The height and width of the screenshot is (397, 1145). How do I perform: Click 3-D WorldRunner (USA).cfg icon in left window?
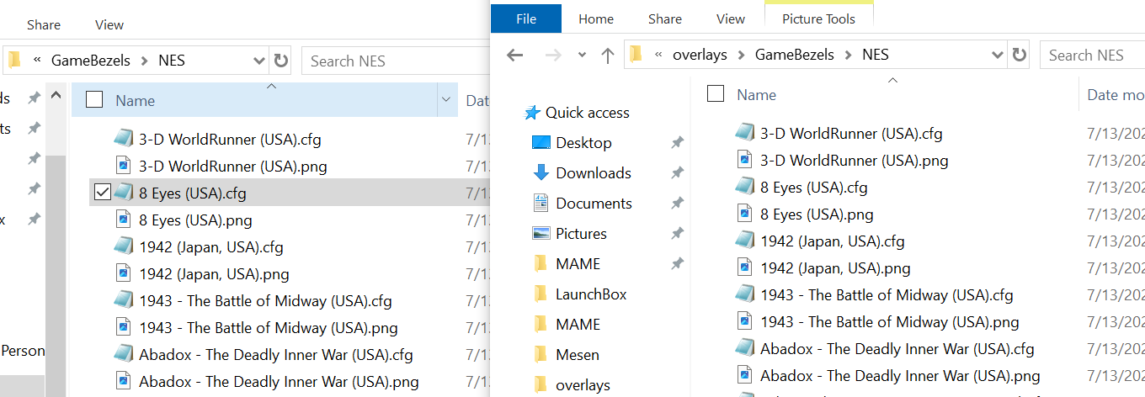coord(124,139)
